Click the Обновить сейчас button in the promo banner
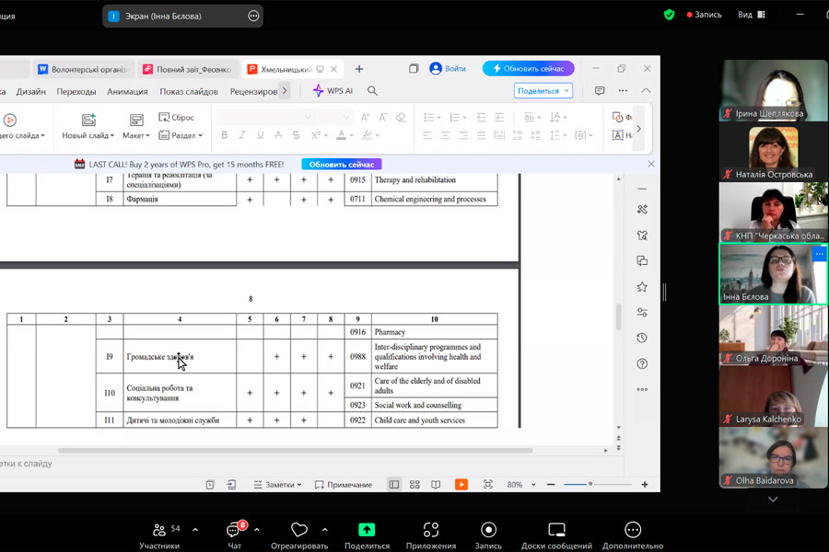This screenshot has height=552, width=829. click(x=341, y=164)
